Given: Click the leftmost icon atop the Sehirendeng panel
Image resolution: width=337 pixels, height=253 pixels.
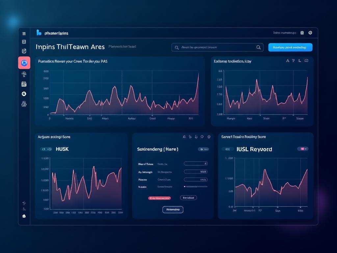Looking at the screenshot, I should (x=184, y=137).
